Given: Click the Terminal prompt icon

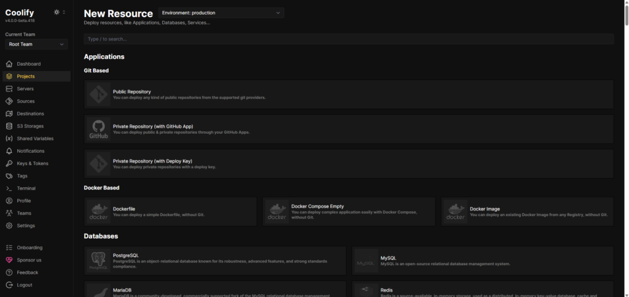Looking at the screenshot, I should coord(9,188).
